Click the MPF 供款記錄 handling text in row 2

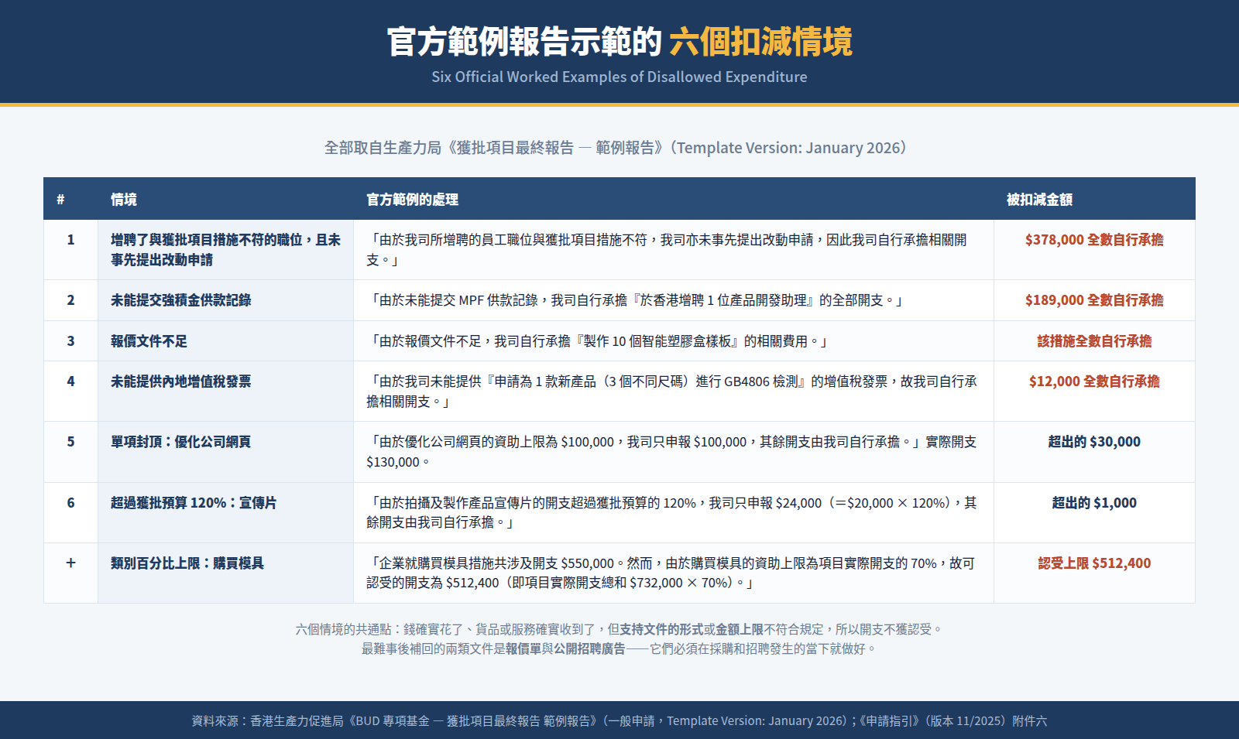(635, 300)
